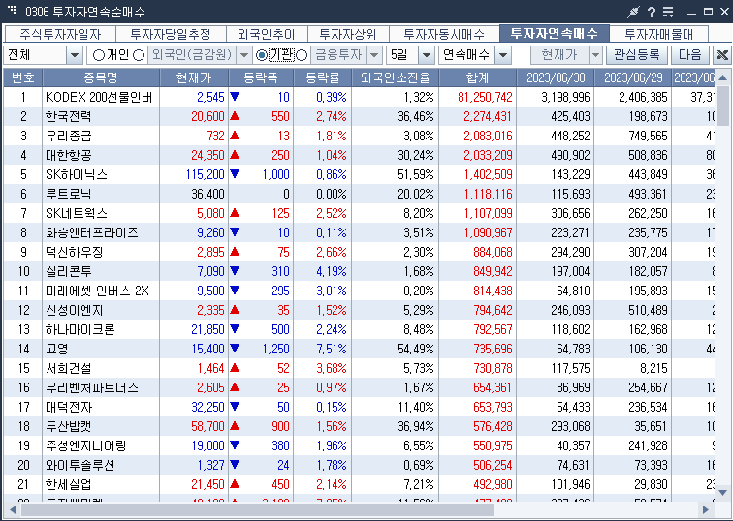The width and height of the screenshot is (733, 521).
Task: Select the 루트로닉 stock name
Action: pos(68,194)
